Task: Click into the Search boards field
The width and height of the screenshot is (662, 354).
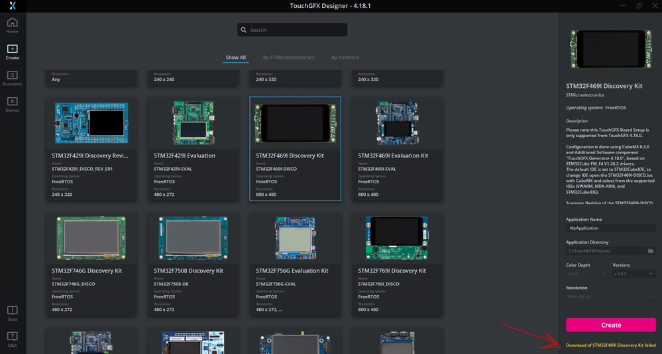Action: pos(292,30)
